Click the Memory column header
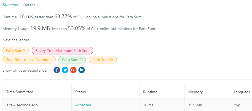252x111 pixels. coord(195,92)
